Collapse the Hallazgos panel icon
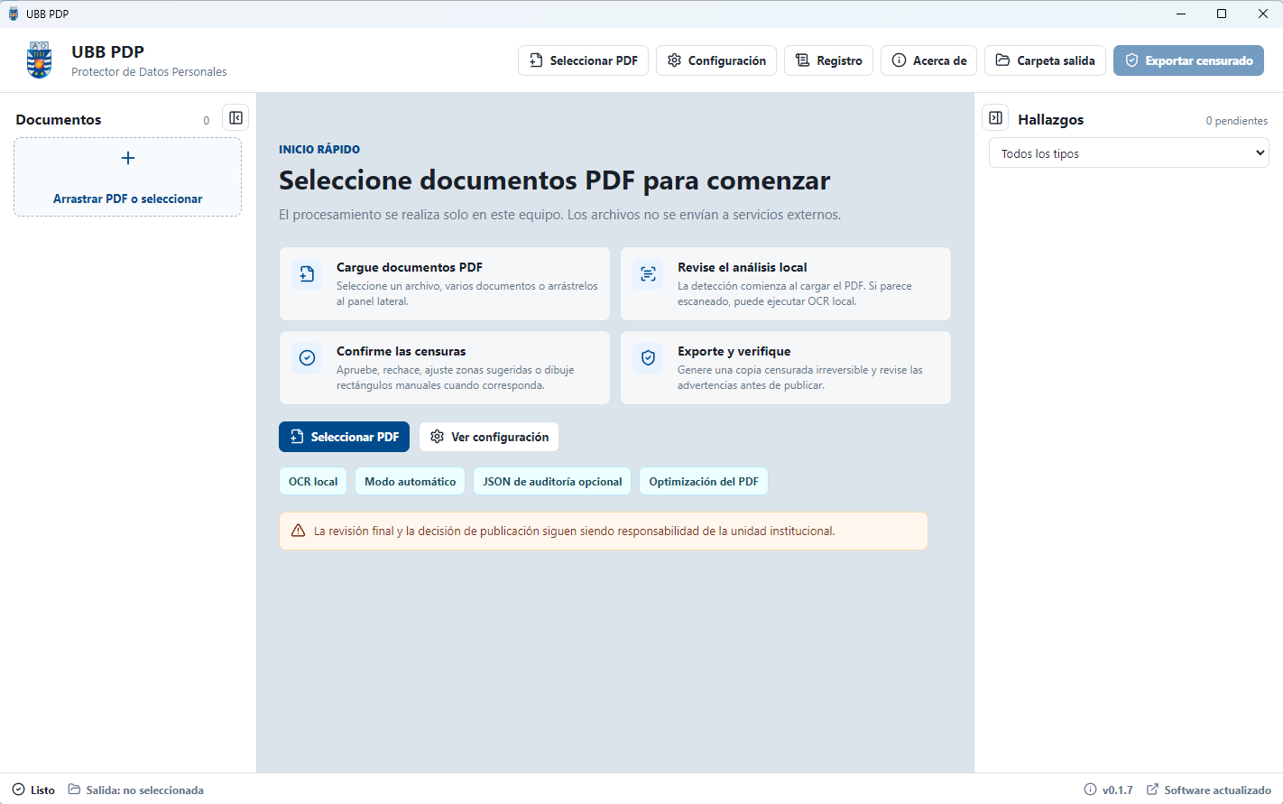This screenshot has width=1283, height=804. pos(995,118)
